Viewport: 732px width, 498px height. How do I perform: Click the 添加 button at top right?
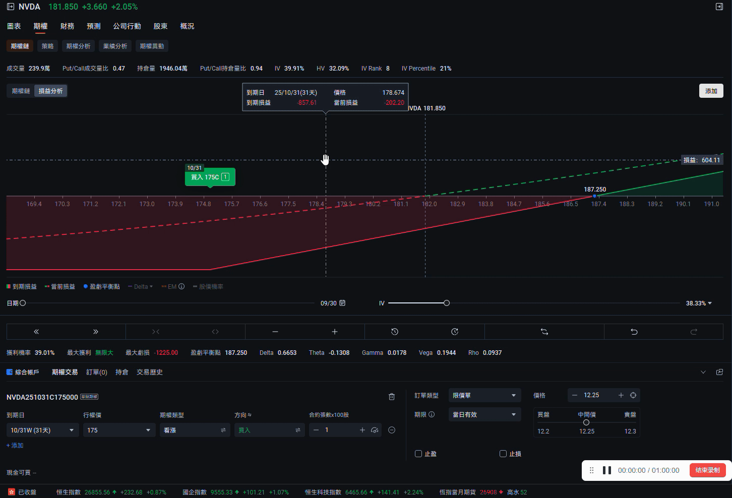[x=711, y=91]
